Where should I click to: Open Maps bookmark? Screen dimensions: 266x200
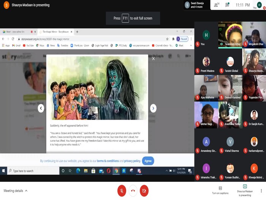[40, 45]
